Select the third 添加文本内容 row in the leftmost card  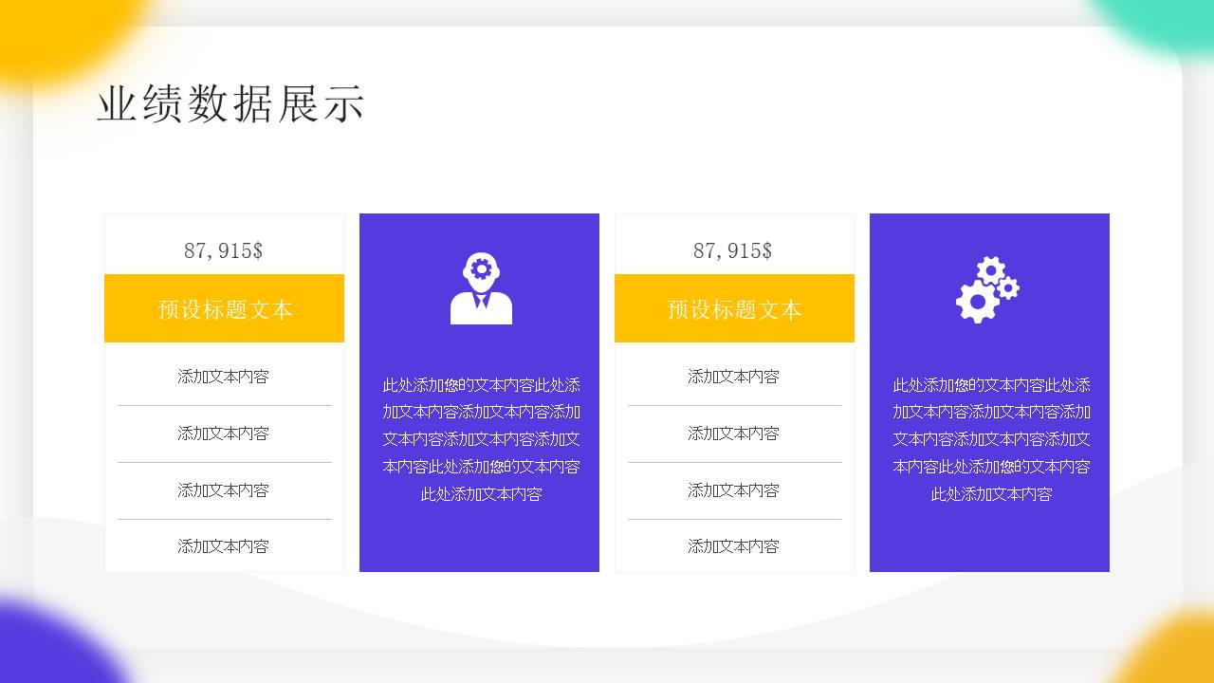click(x=224, y=490)
